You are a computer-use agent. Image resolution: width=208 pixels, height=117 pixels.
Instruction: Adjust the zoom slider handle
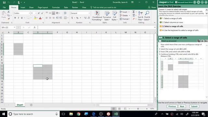[x=138, y=109]
